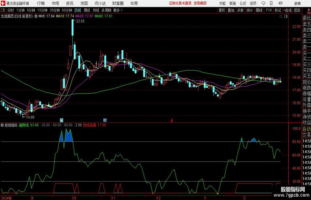
Task: Click the MA60: 17.61 indicator label
Action: pyautogui.click(x=104, y=16)
